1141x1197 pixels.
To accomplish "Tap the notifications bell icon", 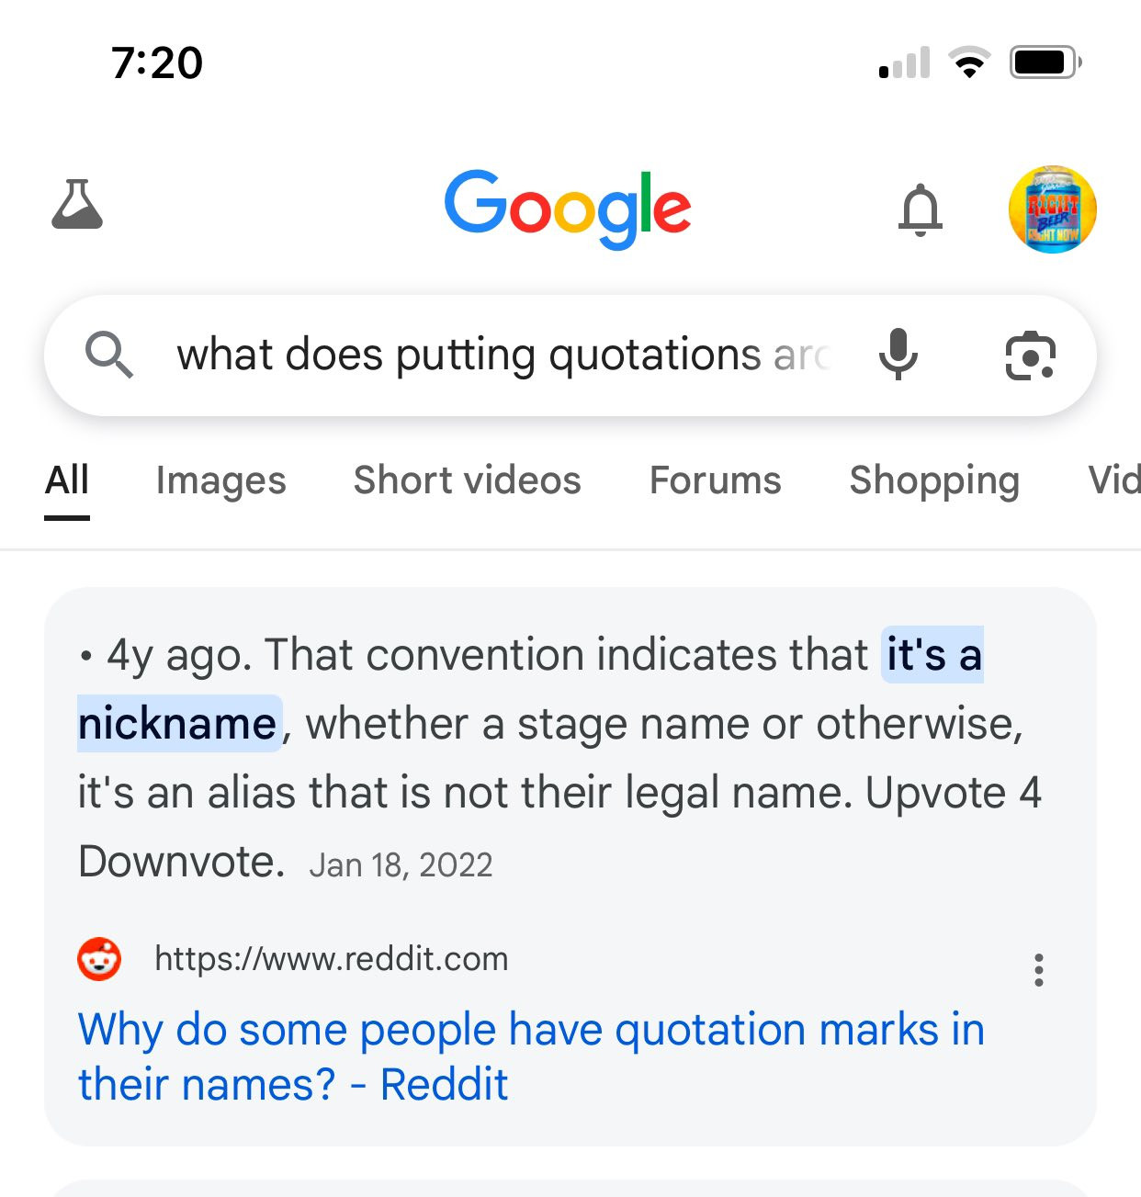I will click(920, 210).
